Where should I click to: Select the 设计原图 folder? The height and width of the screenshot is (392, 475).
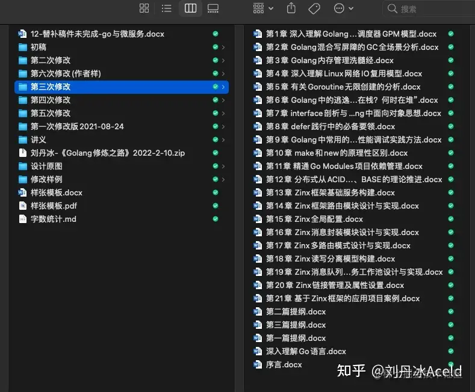tap(122, 167)
